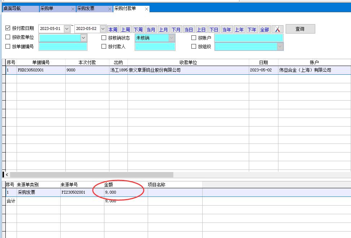The width and height of the screenshot is (351, 238).
Task: Close the 采购发票 tab
Action: point(110,9)
